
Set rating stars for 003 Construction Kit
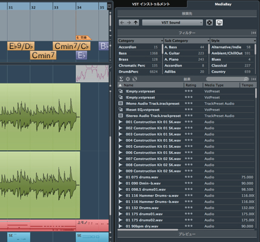188,134
